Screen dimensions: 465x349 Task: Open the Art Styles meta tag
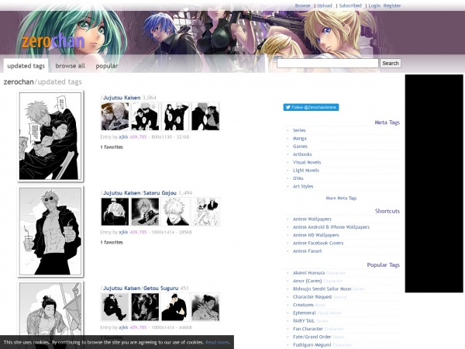click(x=303, y=186)
